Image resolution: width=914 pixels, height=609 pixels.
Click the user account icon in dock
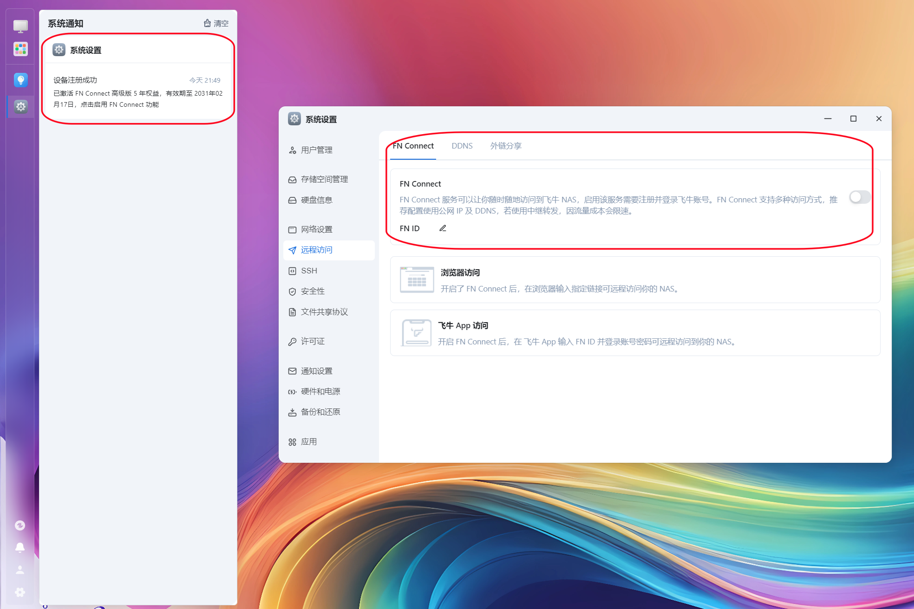(20, 570)
